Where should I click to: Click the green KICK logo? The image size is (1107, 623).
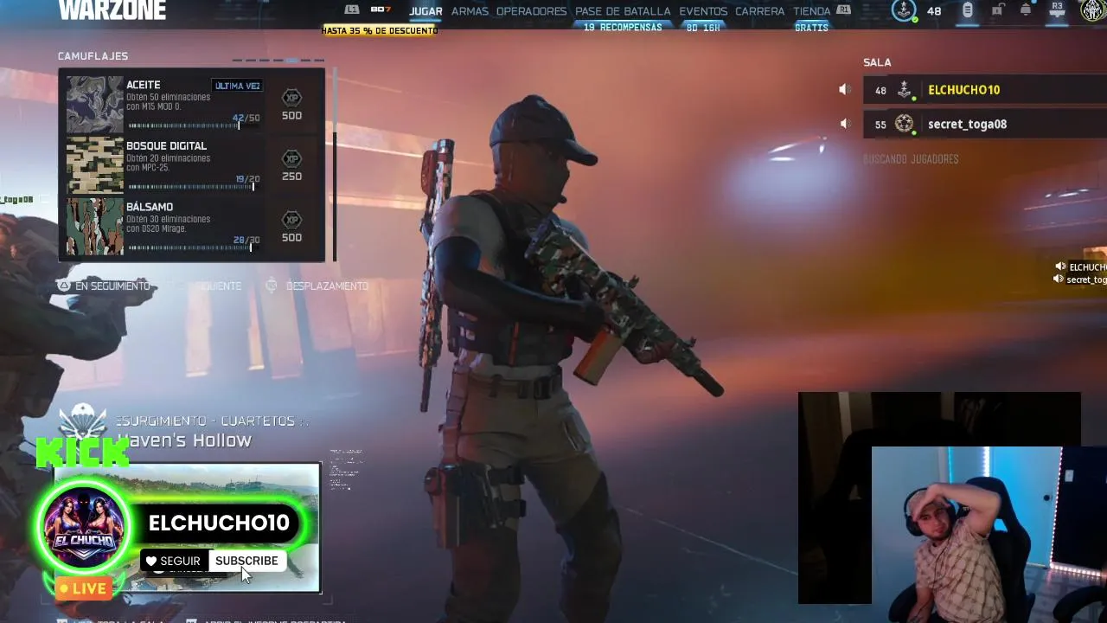coord(82,453)
